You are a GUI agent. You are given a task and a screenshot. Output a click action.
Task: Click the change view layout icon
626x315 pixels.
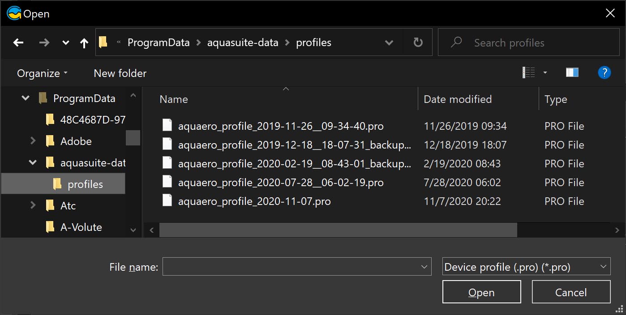coord(529,72)
